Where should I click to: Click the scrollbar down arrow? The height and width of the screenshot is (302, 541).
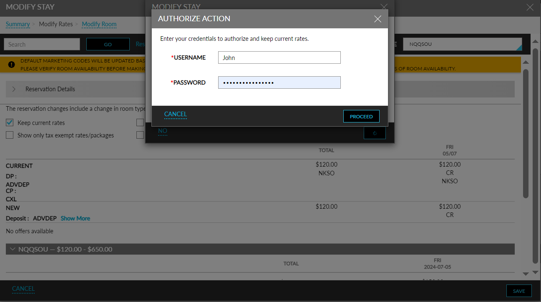(x=525, y=274)
